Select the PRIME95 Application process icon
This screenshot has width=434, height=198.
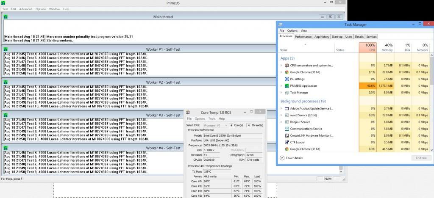pyautogui.click(x=287, y=86)
